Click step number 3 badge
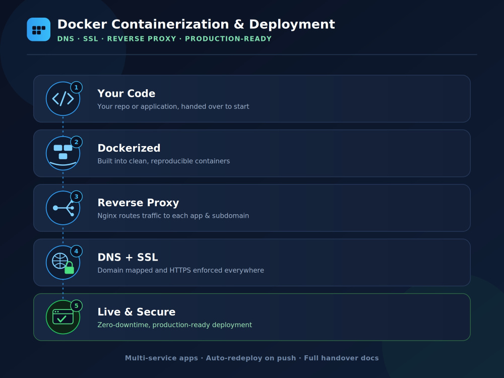The image size is (504, 378). coord(77,197)
